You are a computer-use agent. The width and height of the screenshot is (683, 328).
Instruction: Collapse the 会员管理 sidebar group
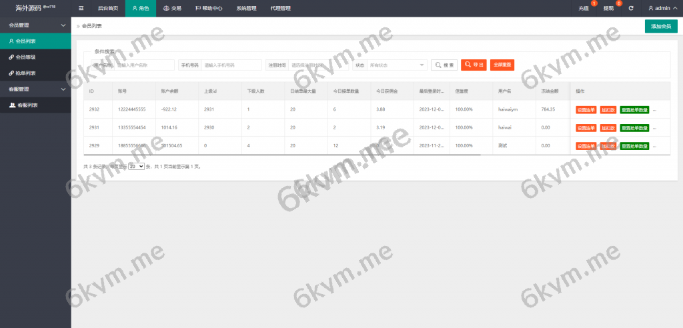point(35,25)
